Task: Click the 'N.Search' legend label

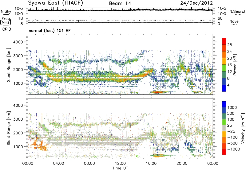Action: click(x=237, y=11)
